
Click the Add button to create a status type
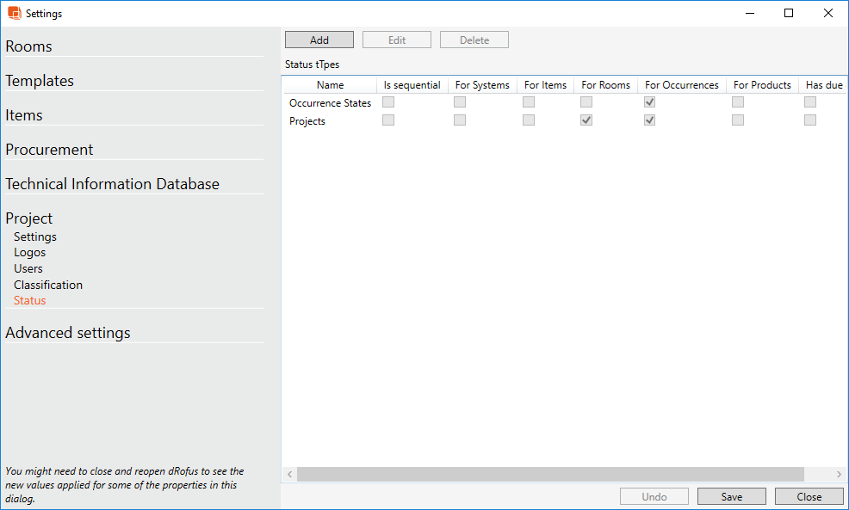coord(319,39)
